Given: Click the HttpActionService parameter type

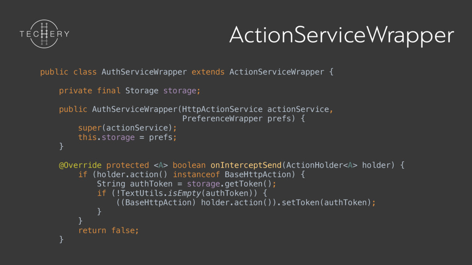Looking at the screenshot, I should (x=222, y=109).
